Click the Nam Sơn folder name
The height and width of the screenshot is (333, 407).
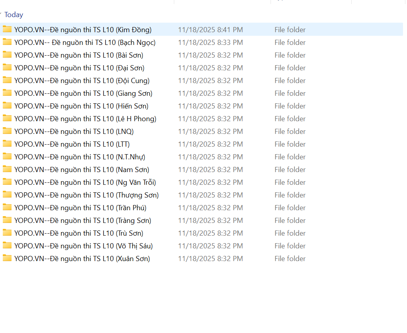pyautogui.click(x=82, y=170)
